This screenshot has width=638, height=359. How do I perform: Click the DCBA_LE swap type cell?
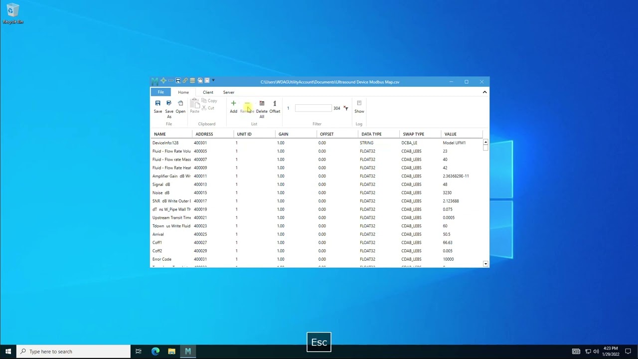pyautogui.click(x=409, y=143)
